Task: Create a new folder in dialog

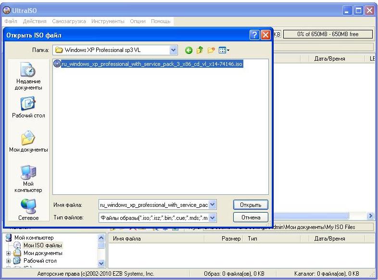Action: 211,50
